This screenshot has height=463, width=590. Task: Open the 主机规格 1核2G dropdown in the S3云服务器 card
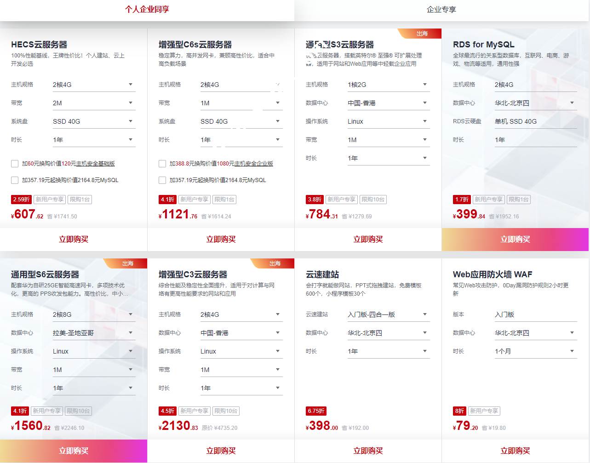(x=389, y=85)
